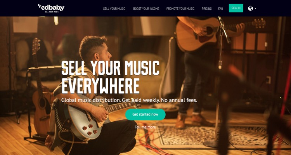291x155 pixels.
Task: Click the green Sign In button
Action: [236, 8]
